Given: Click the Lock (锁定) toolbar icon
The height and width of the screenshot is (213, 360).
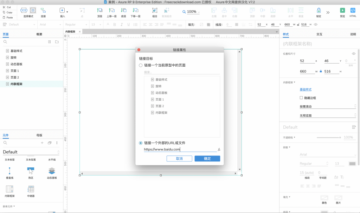Looking at the screenshot, I should point(319,11).
